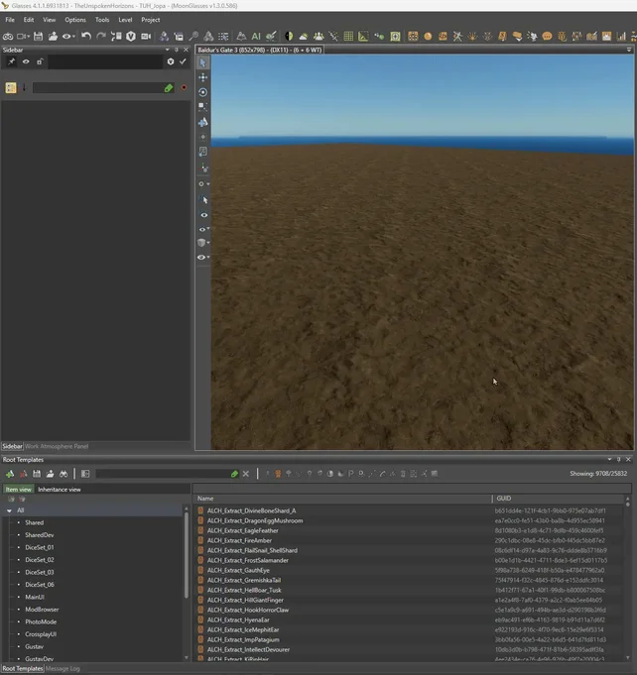Click the green grid icon in toolbar
The width and height of the screenshot is (637, 675).
click(x=348, y=37)
